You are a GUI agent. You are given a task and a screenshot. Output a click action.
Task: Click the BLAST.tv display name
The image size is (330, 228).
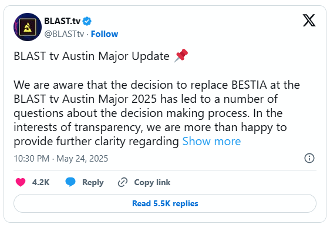62,21
